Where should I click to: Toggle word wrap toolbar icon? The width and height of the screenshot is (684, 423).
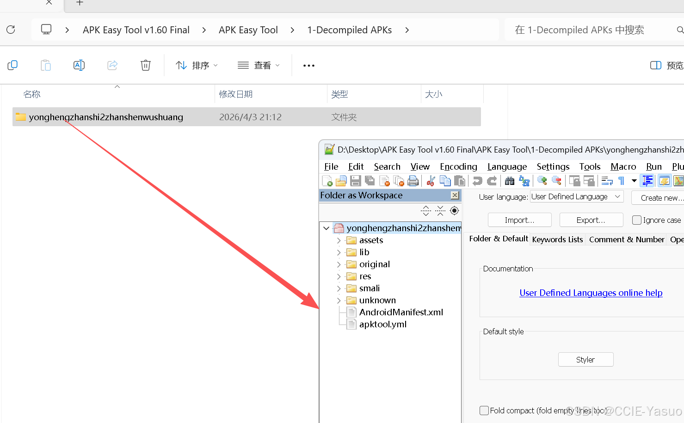point(607,181)
